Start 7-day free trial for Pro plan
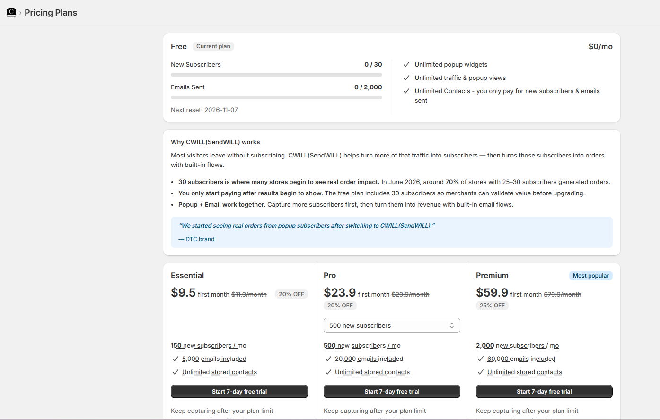Viewport: 660px width, 420px height. [x=392, y=392]
